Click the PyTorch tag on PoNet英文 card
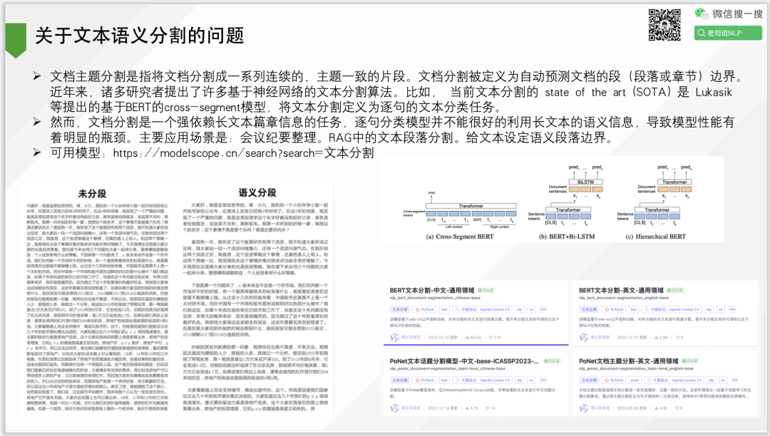 click(x=613, y=380)
